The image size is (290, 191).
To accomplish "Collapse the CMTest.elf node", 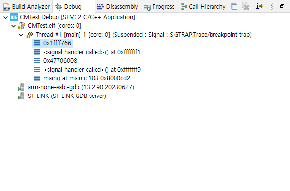I will [13, 26].
